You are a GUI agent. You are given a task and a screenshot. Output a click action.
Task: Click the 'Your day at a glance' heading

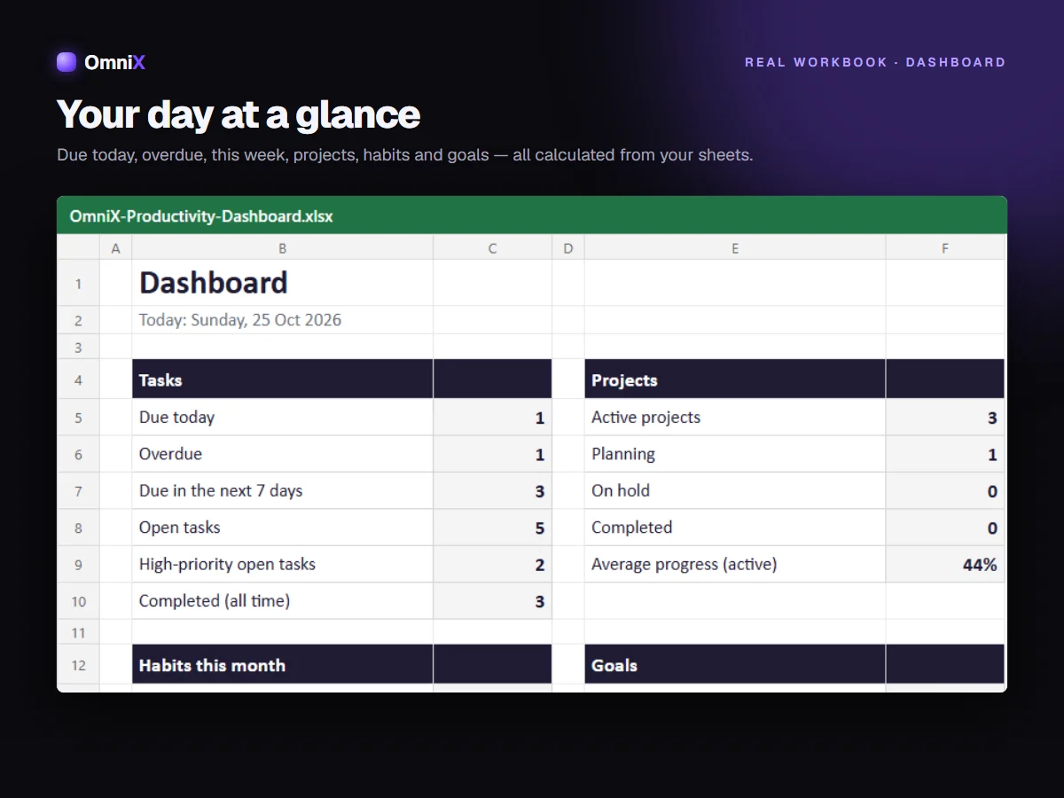click(x=239, y=114)
